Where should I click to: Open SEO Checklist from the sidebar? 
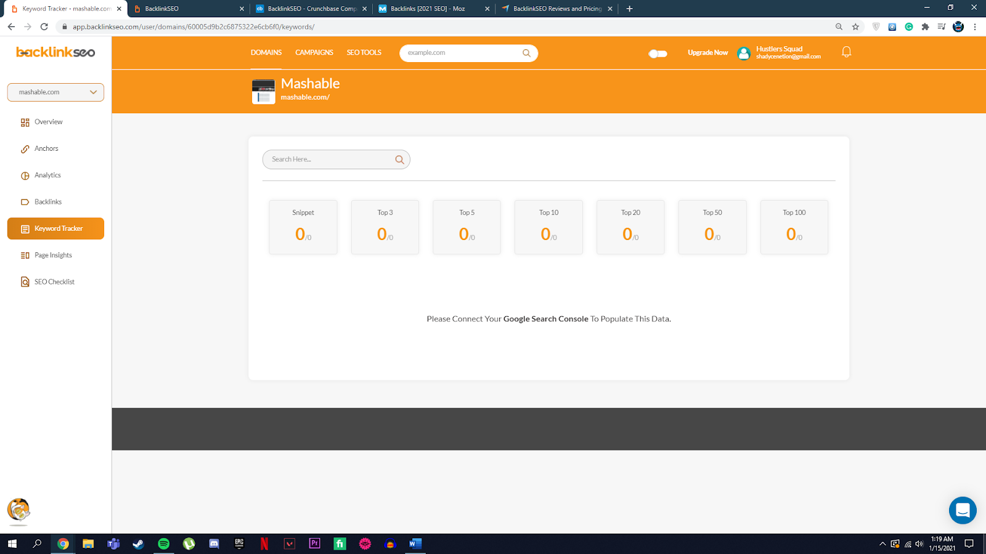tap(55, 282)
